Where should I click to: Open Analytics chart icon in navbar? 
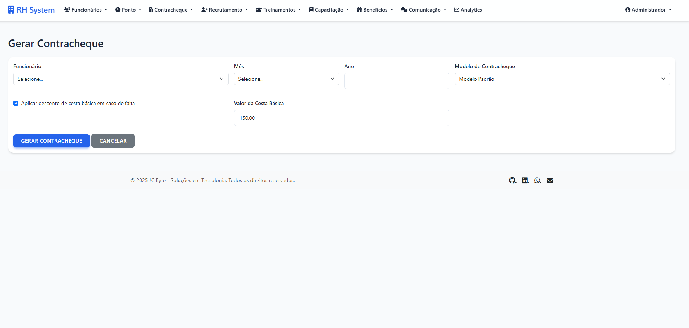click(x=457, y=10)
